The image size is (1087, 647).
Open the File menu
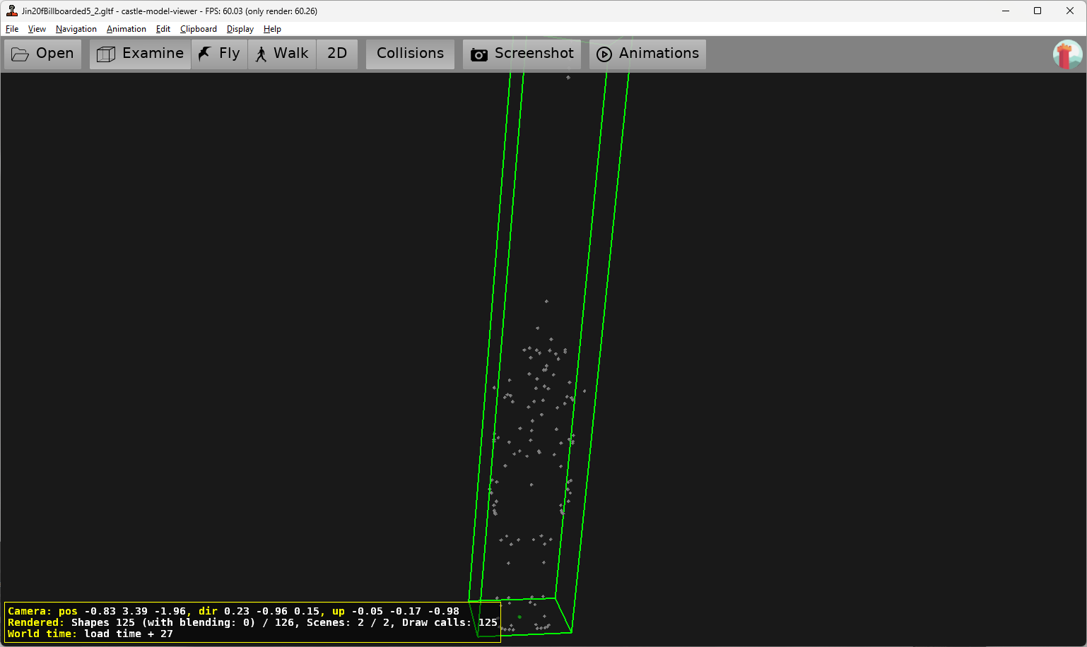click(12, 29)
